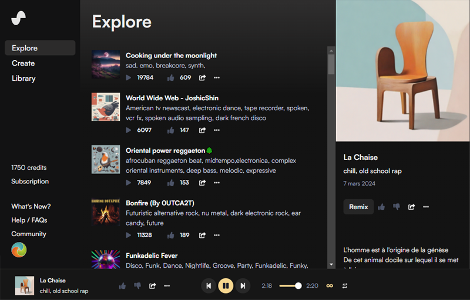Like Cooking under the moonlight
470x300 pixels.
click(x=171, y=78)
